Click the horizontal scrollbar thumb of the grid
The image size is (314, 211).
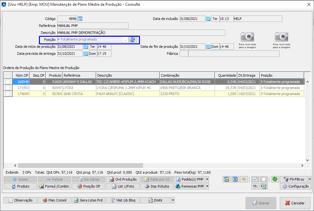pyautogui.click(x=80, y=165)
